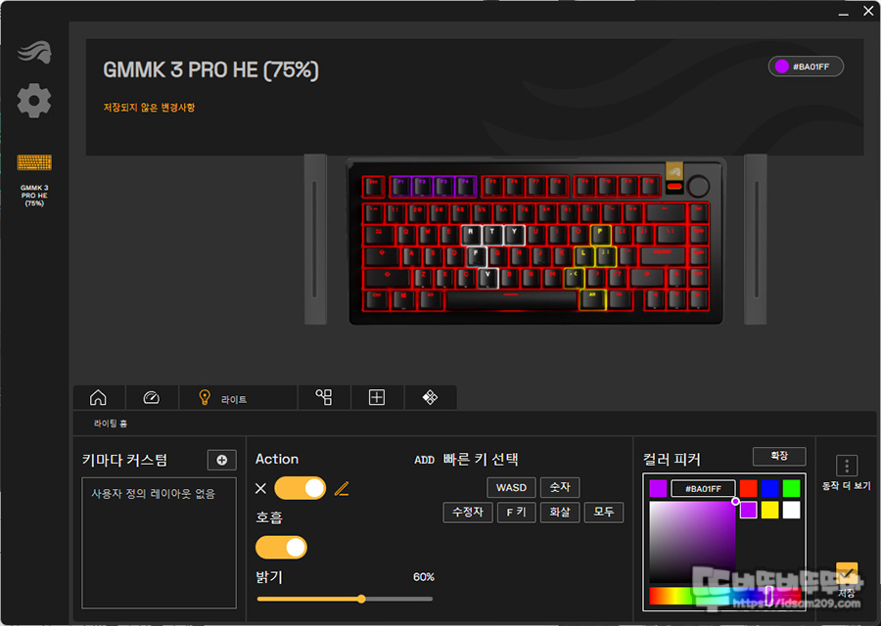This screenshot has height=626, width=881.
Task: Click the #BA01FF color pill in header
Action: coord(806,67)
